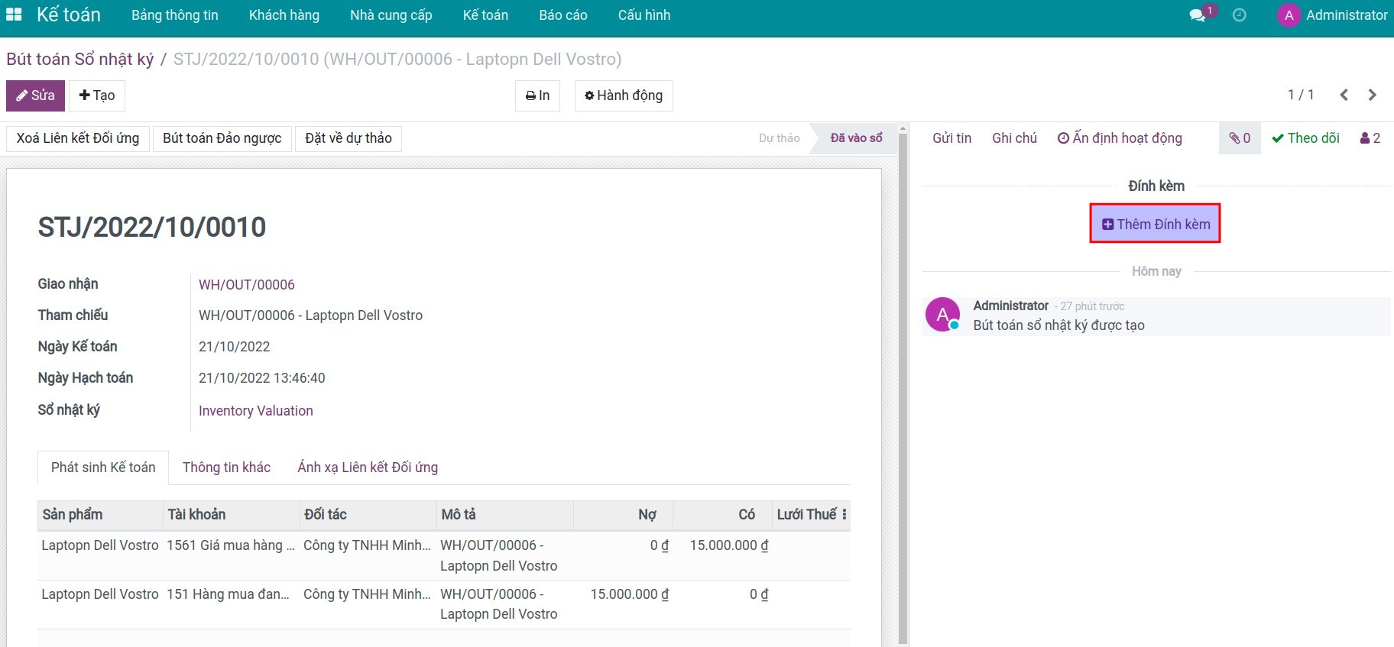The image size is (1394, 647).
Task: Open the conversations chat icon
Action: [x=1198, y=15]
